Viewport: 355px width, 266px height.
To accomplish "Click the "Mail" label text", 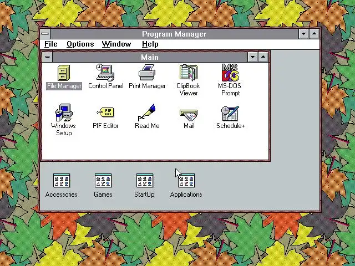I will [189, 126].
